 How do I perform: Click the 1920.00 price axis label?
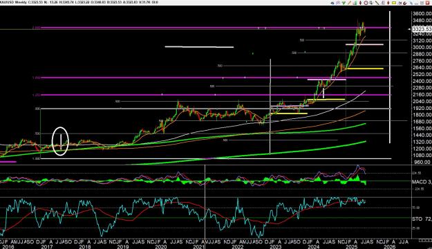(x=422, y=108)
